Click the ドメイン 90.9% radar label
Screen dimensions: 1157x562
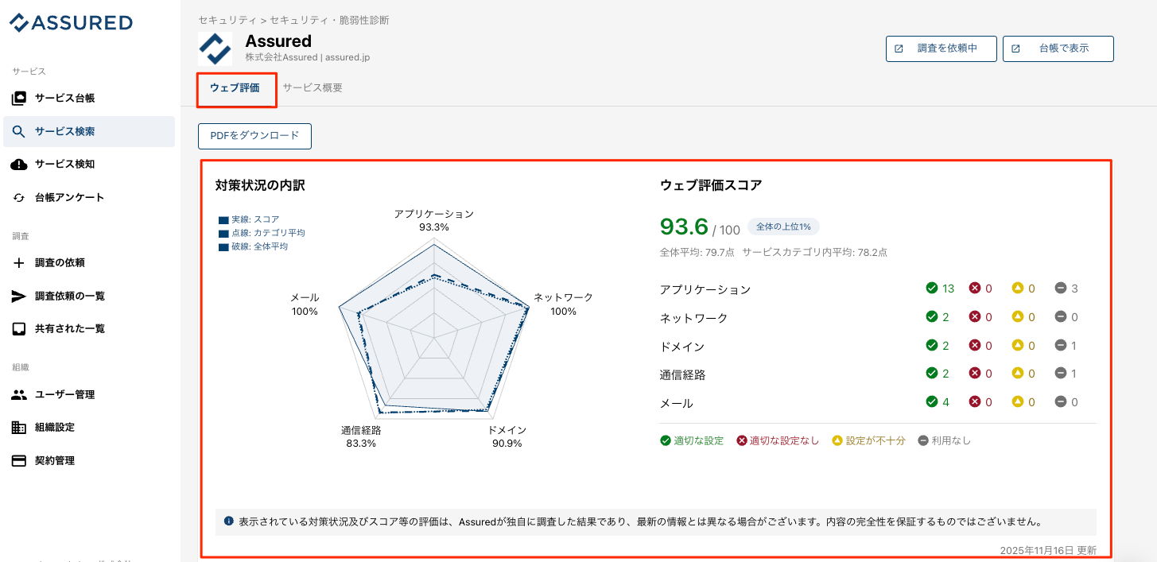507,436
